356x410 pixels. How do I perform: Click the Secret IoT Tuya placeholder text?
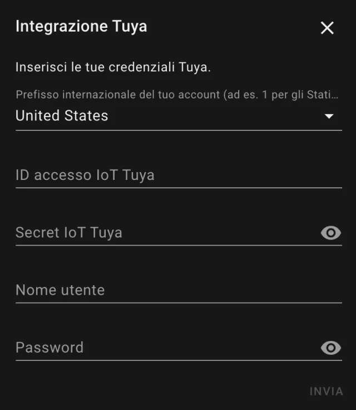tap(69, 233)
